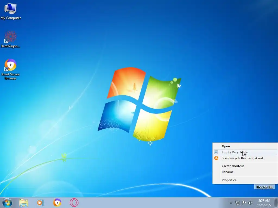Choose Scan Recycle Bin using Avast
The width and height of the screenshot is (278, 208).
click(x=245, y=158)
